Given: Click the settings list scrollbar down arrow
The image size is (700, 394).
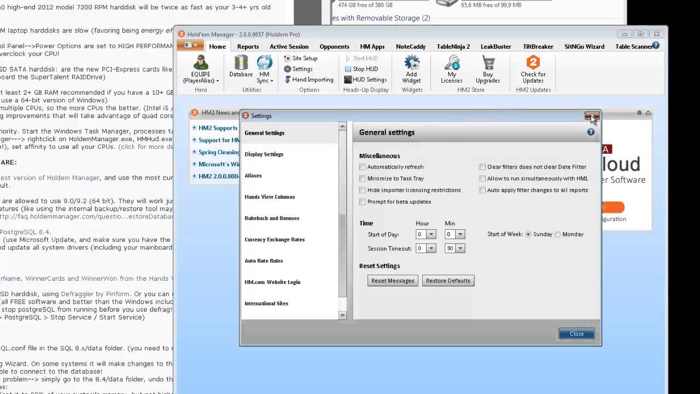Looking at the screenshot, I should (343, 315).
